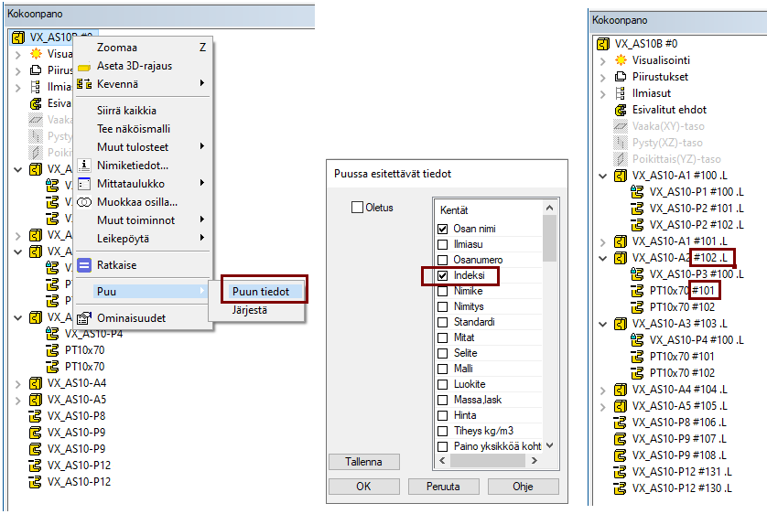Enable the Massa,lask field checkbox

[443, 400]
